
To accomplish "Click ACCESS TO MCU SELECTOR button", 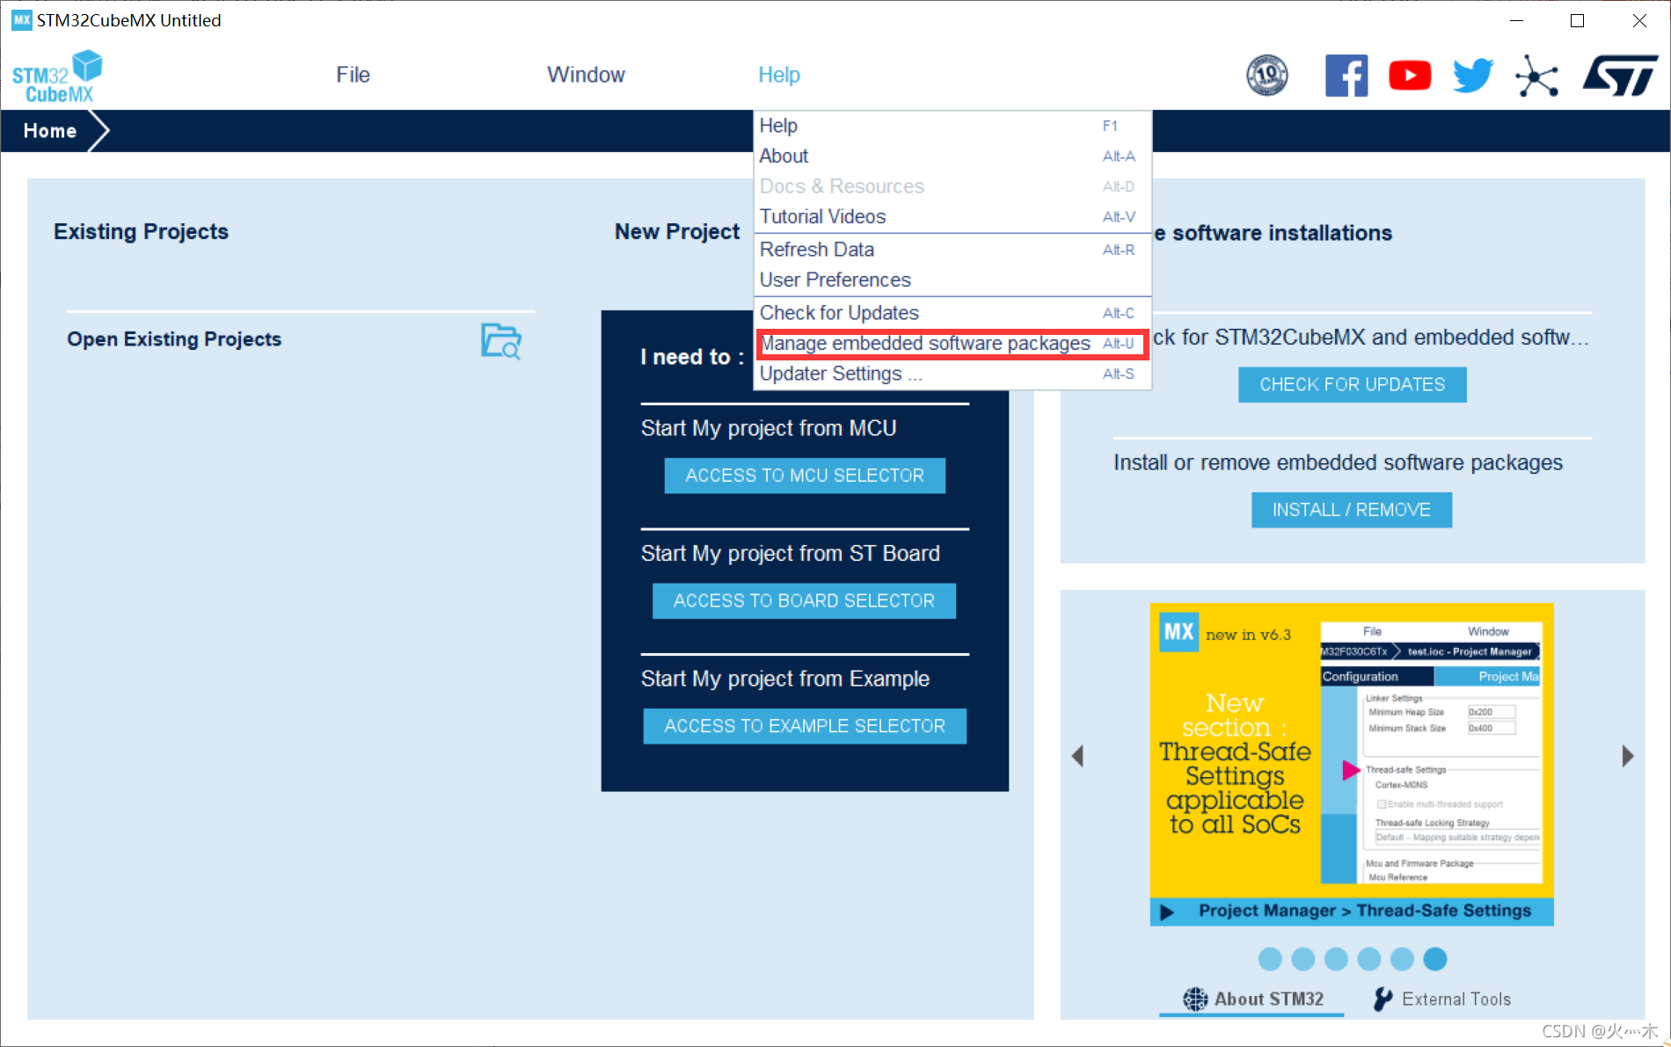I will coord(805,476).
